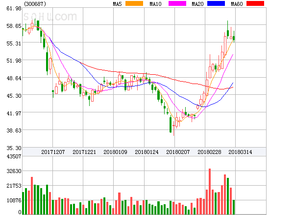Click the 41.97 price axis label

pos(14,113)
